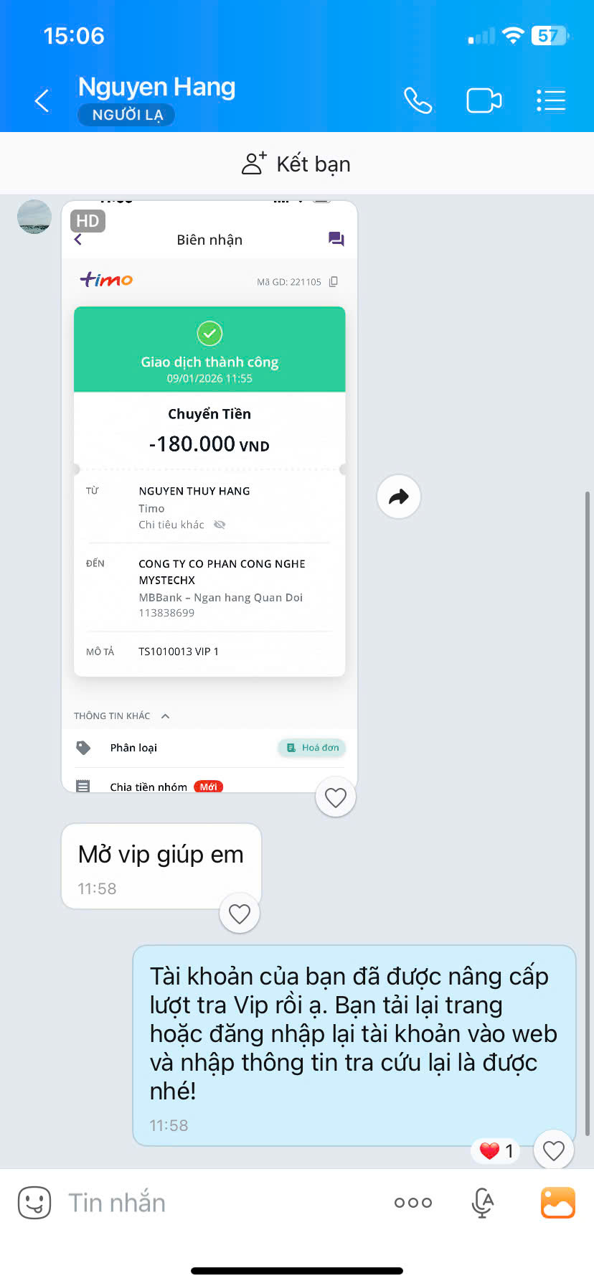
Task: Start a video call
Action: (x=484, y=100)
